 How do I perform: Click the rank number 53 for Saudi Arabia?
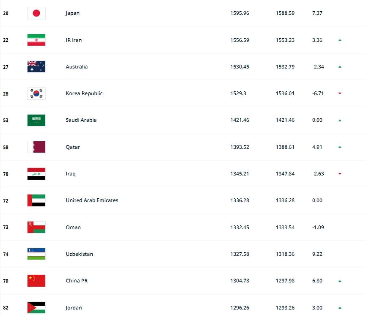point(6,121)
